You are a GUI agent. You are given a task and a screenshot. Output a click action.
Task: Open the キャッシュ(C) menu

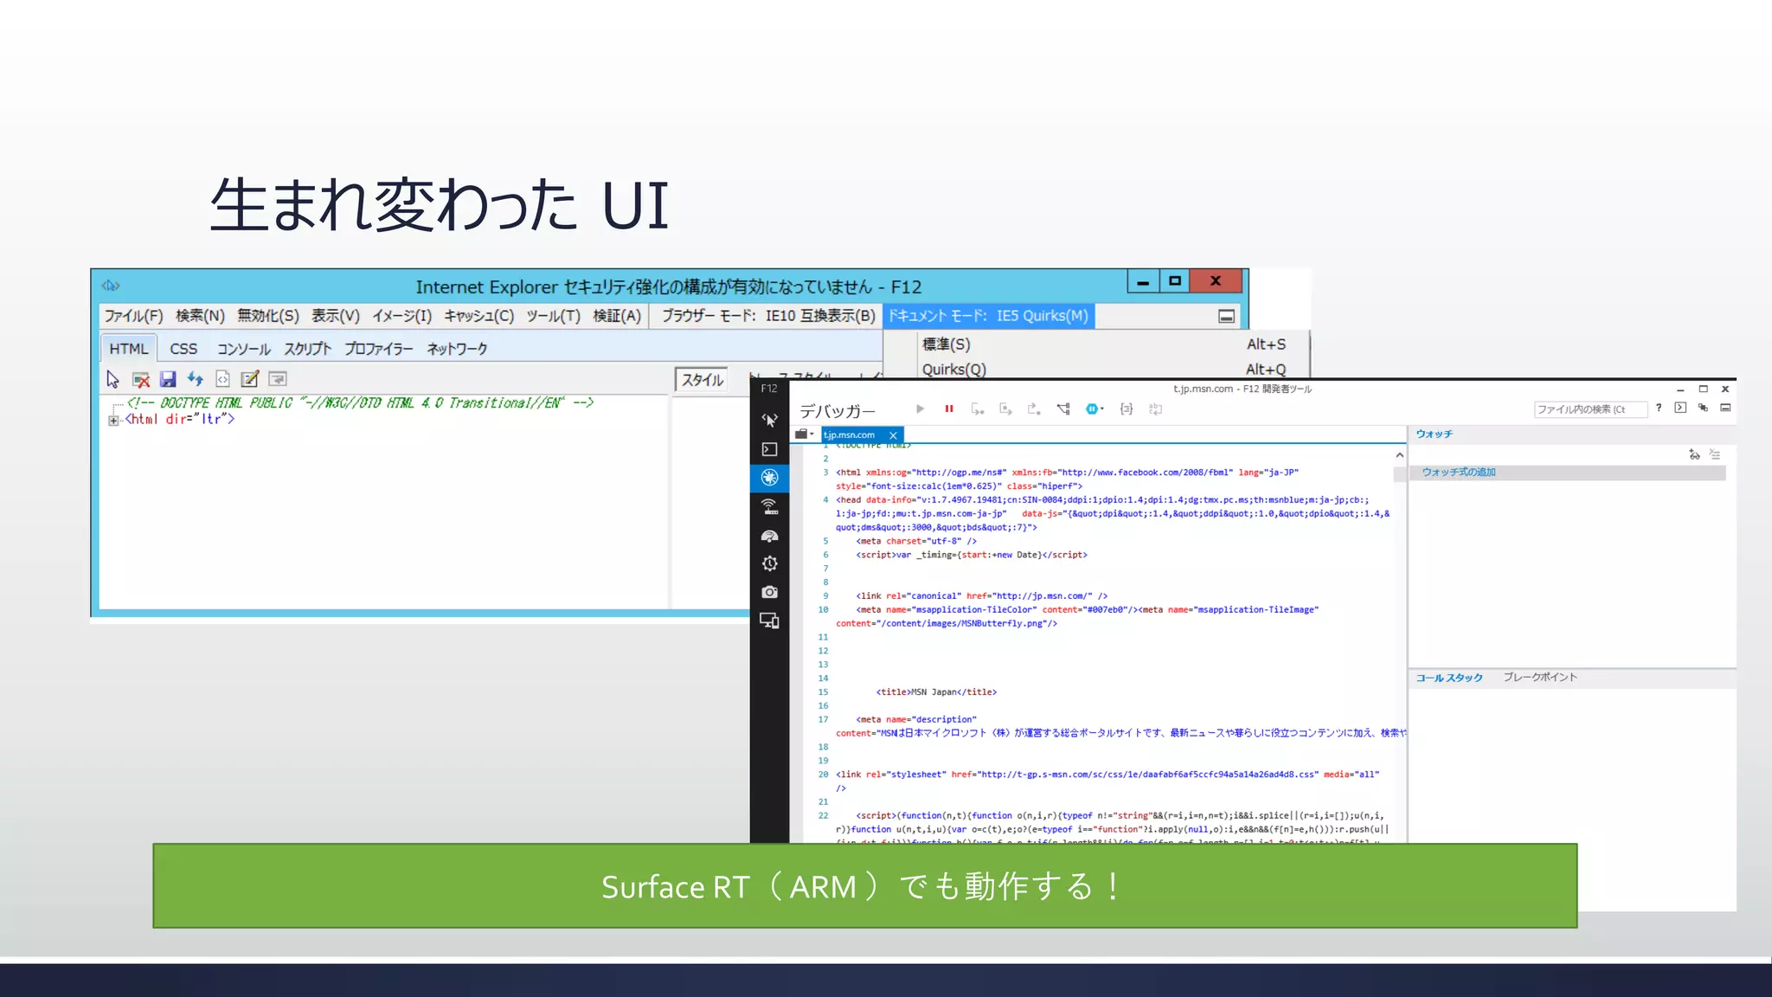tap(479, 316)
